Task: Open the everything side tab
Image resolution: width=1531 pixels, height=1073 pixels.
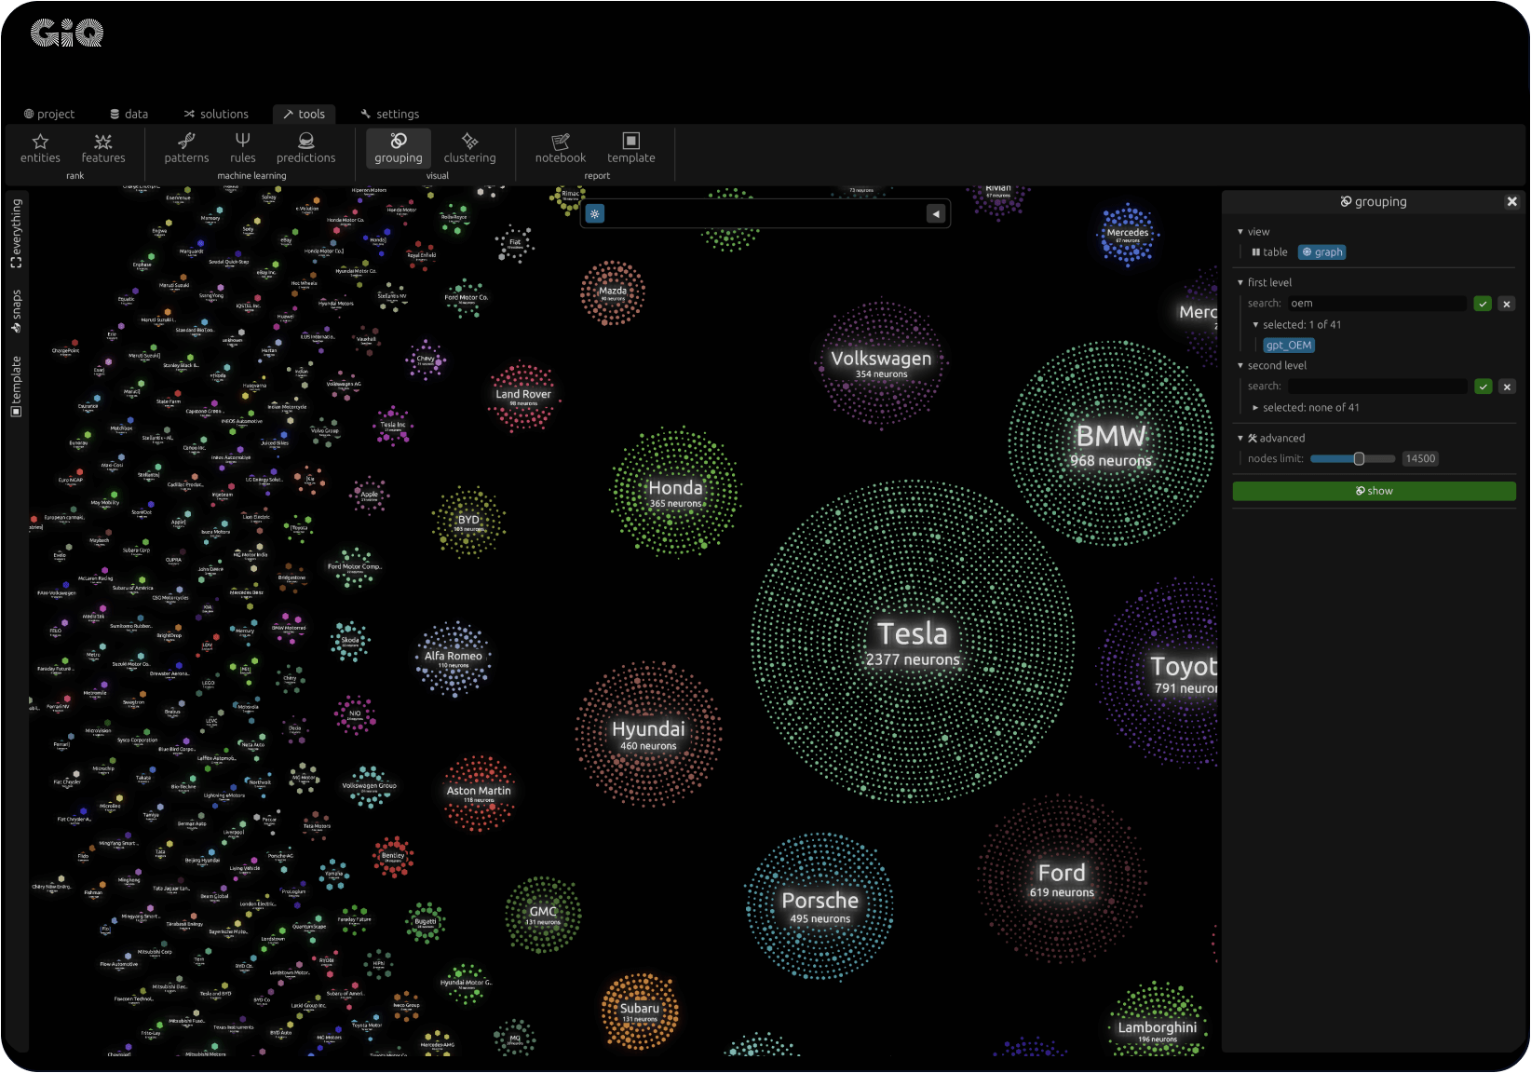Action: click(x=16, y=233)
